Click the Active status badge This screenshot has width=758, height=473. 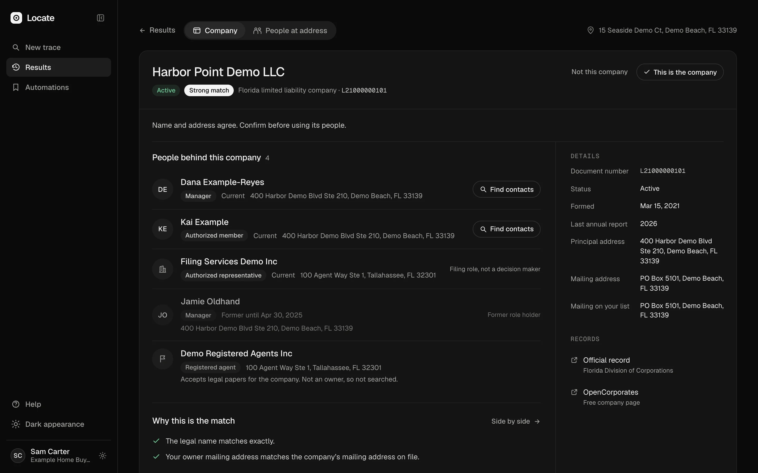tap(166, 90)
